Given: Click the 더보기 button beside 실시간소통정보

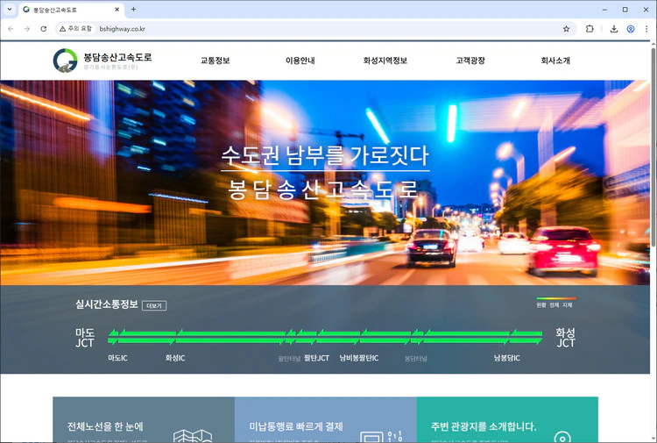Looking at the screenshot, I should (154, 306).
